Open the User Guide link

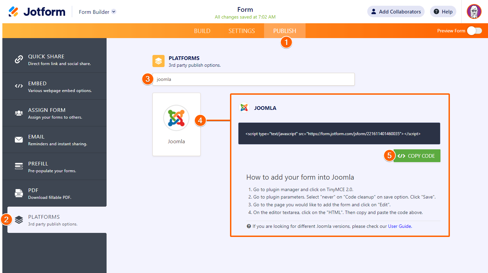click(400, 226)
